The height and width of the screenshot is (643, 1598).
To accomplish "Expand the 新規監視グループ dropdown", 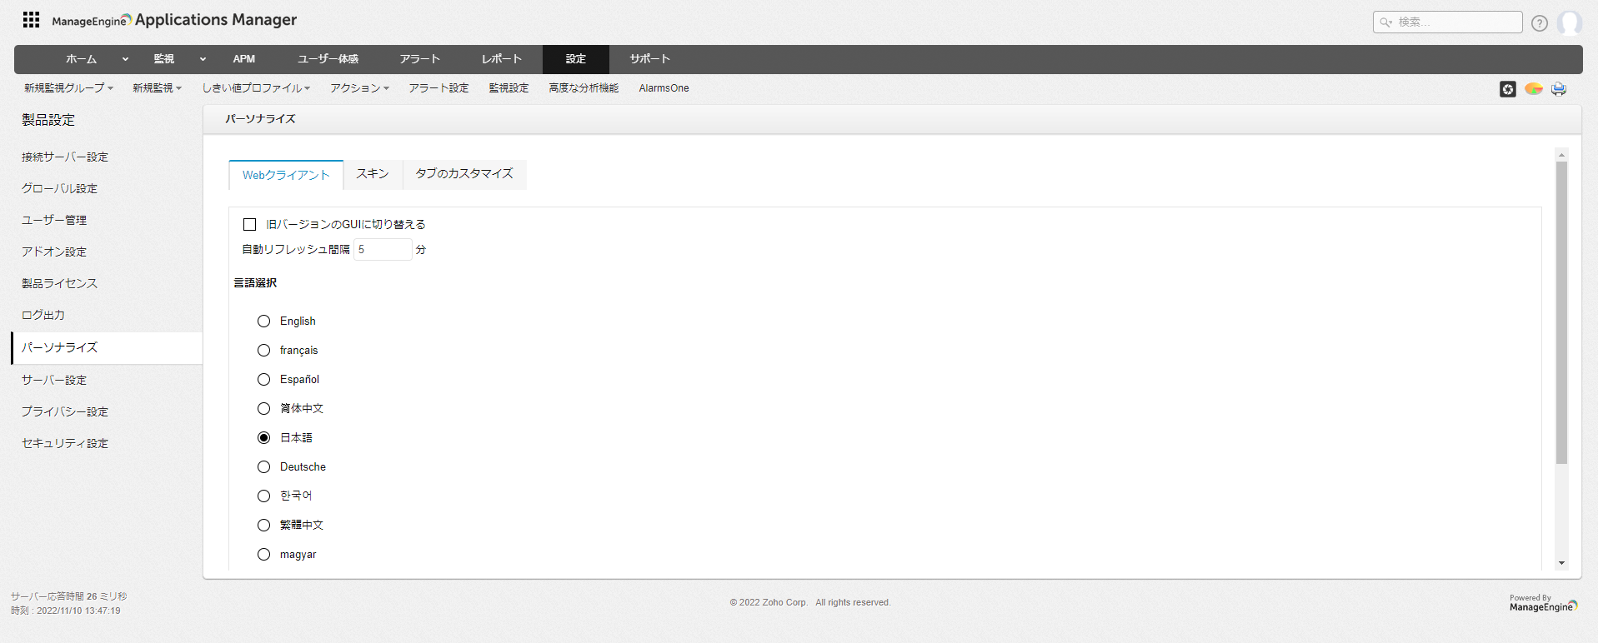I will pos(68,88).
